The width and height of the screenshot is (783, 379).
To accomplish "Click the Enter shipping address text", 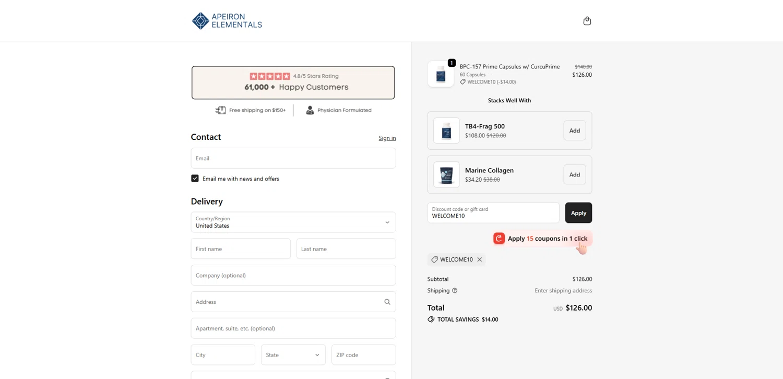I will tap(563, 291).
